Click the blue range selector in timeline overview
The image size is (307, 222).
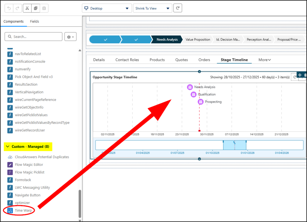point(234,145)
